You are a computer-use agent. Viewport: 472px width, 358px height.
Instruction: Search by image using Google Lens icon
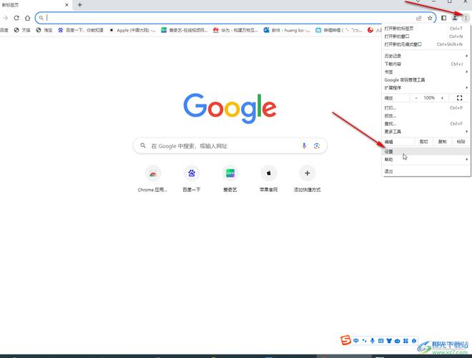(x=317, y=146)
